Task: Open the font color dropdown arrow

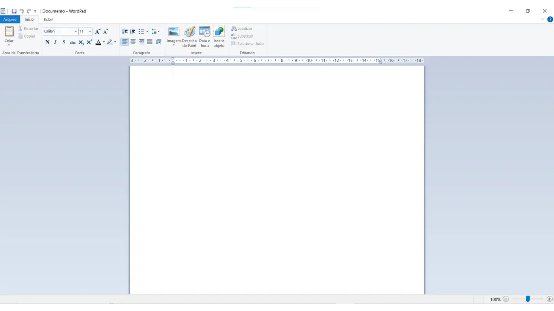Action: point(104,42)
